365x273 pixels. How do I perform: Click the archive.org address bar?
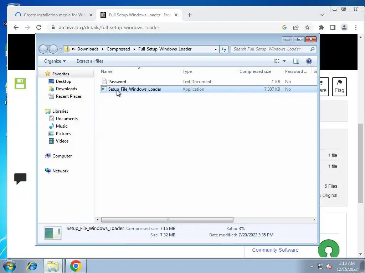coord(163,27)
